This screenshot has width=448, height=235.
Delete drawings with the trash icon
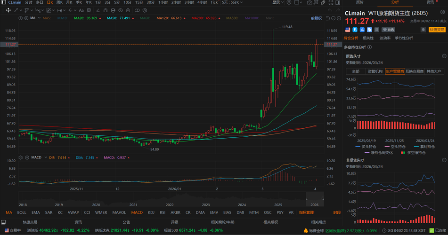pyautogui.click(x=128, y=10)
